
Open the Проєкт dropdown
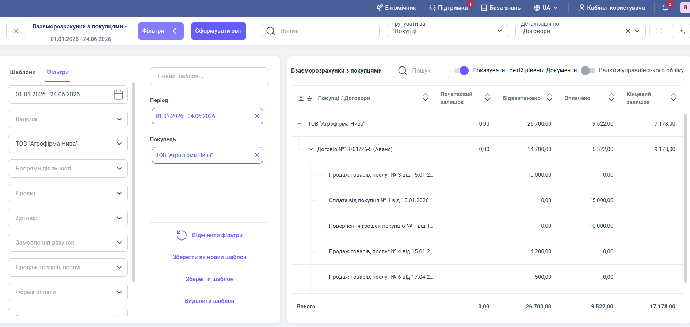[x=68, y=193]
